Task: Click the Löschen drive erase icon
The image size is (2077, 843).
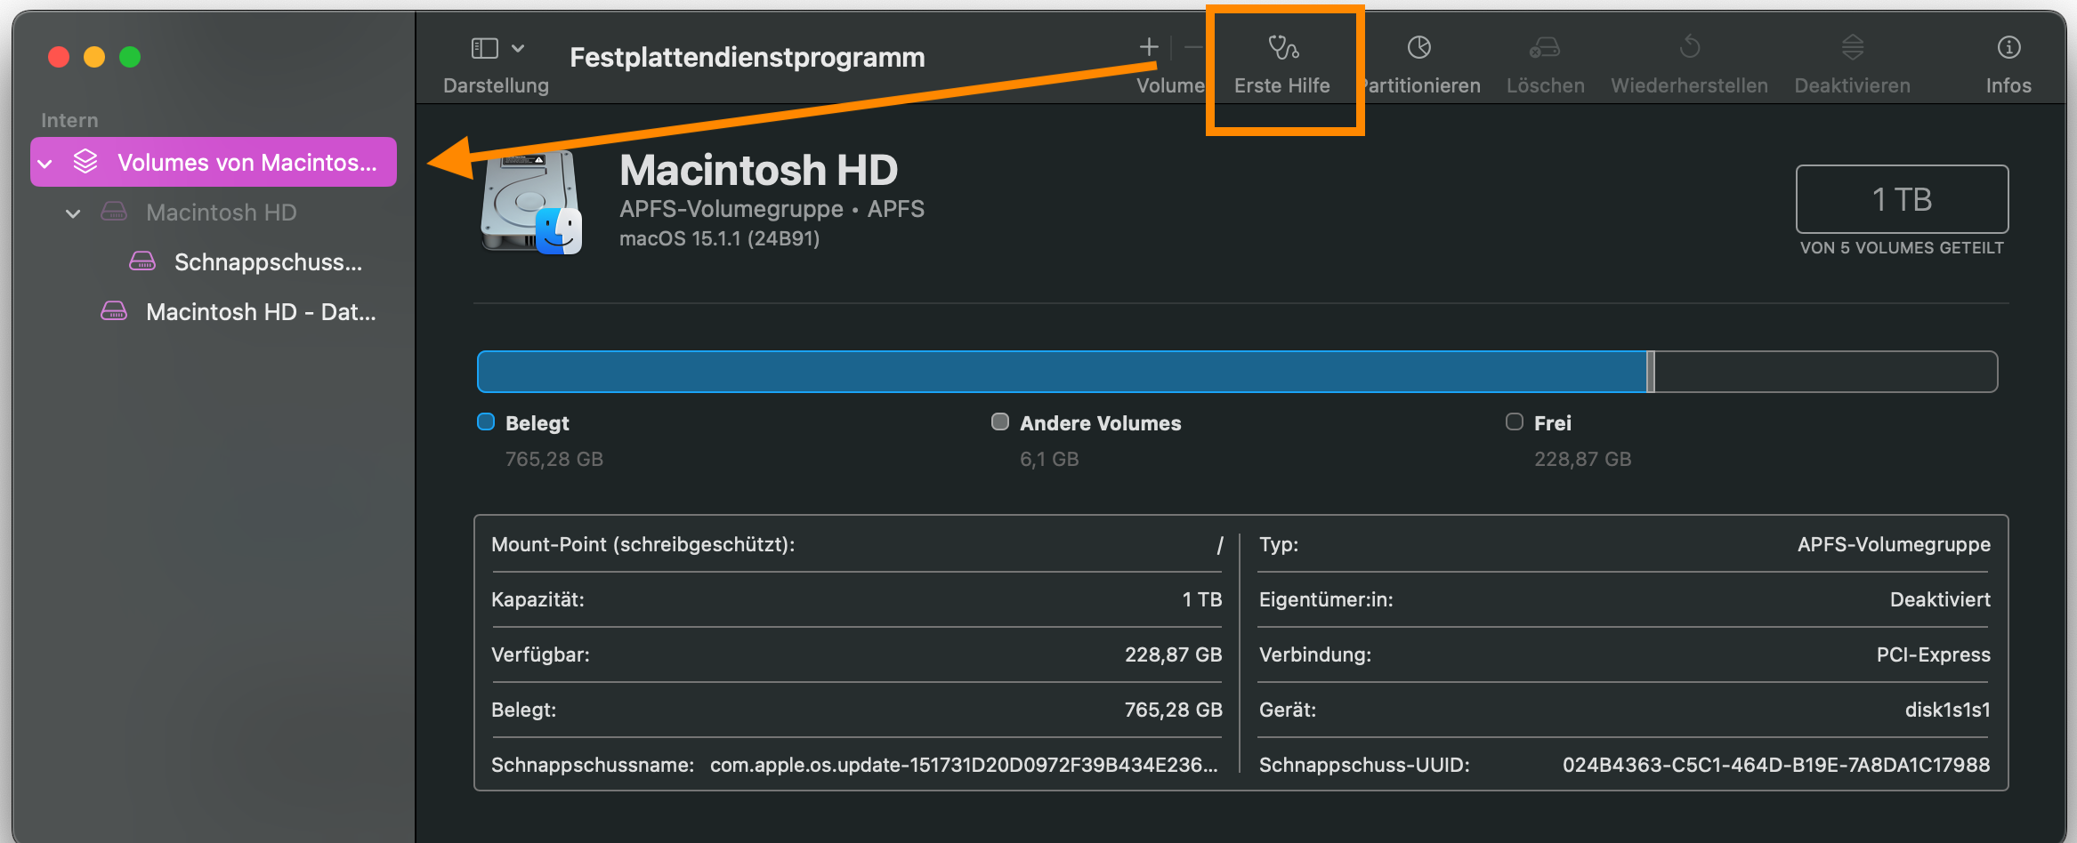Action: click(1544, 48)
